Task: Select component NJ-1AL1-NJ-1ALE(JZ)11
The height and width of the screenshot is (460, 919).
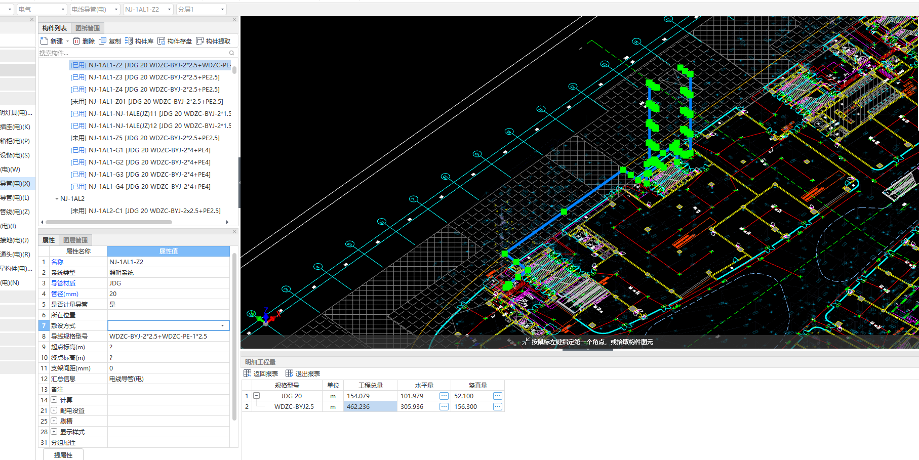Action: [x=150, y=114]
